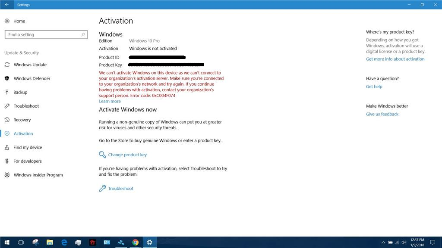Click the shield icon for Windows Defender

[7, 78]
